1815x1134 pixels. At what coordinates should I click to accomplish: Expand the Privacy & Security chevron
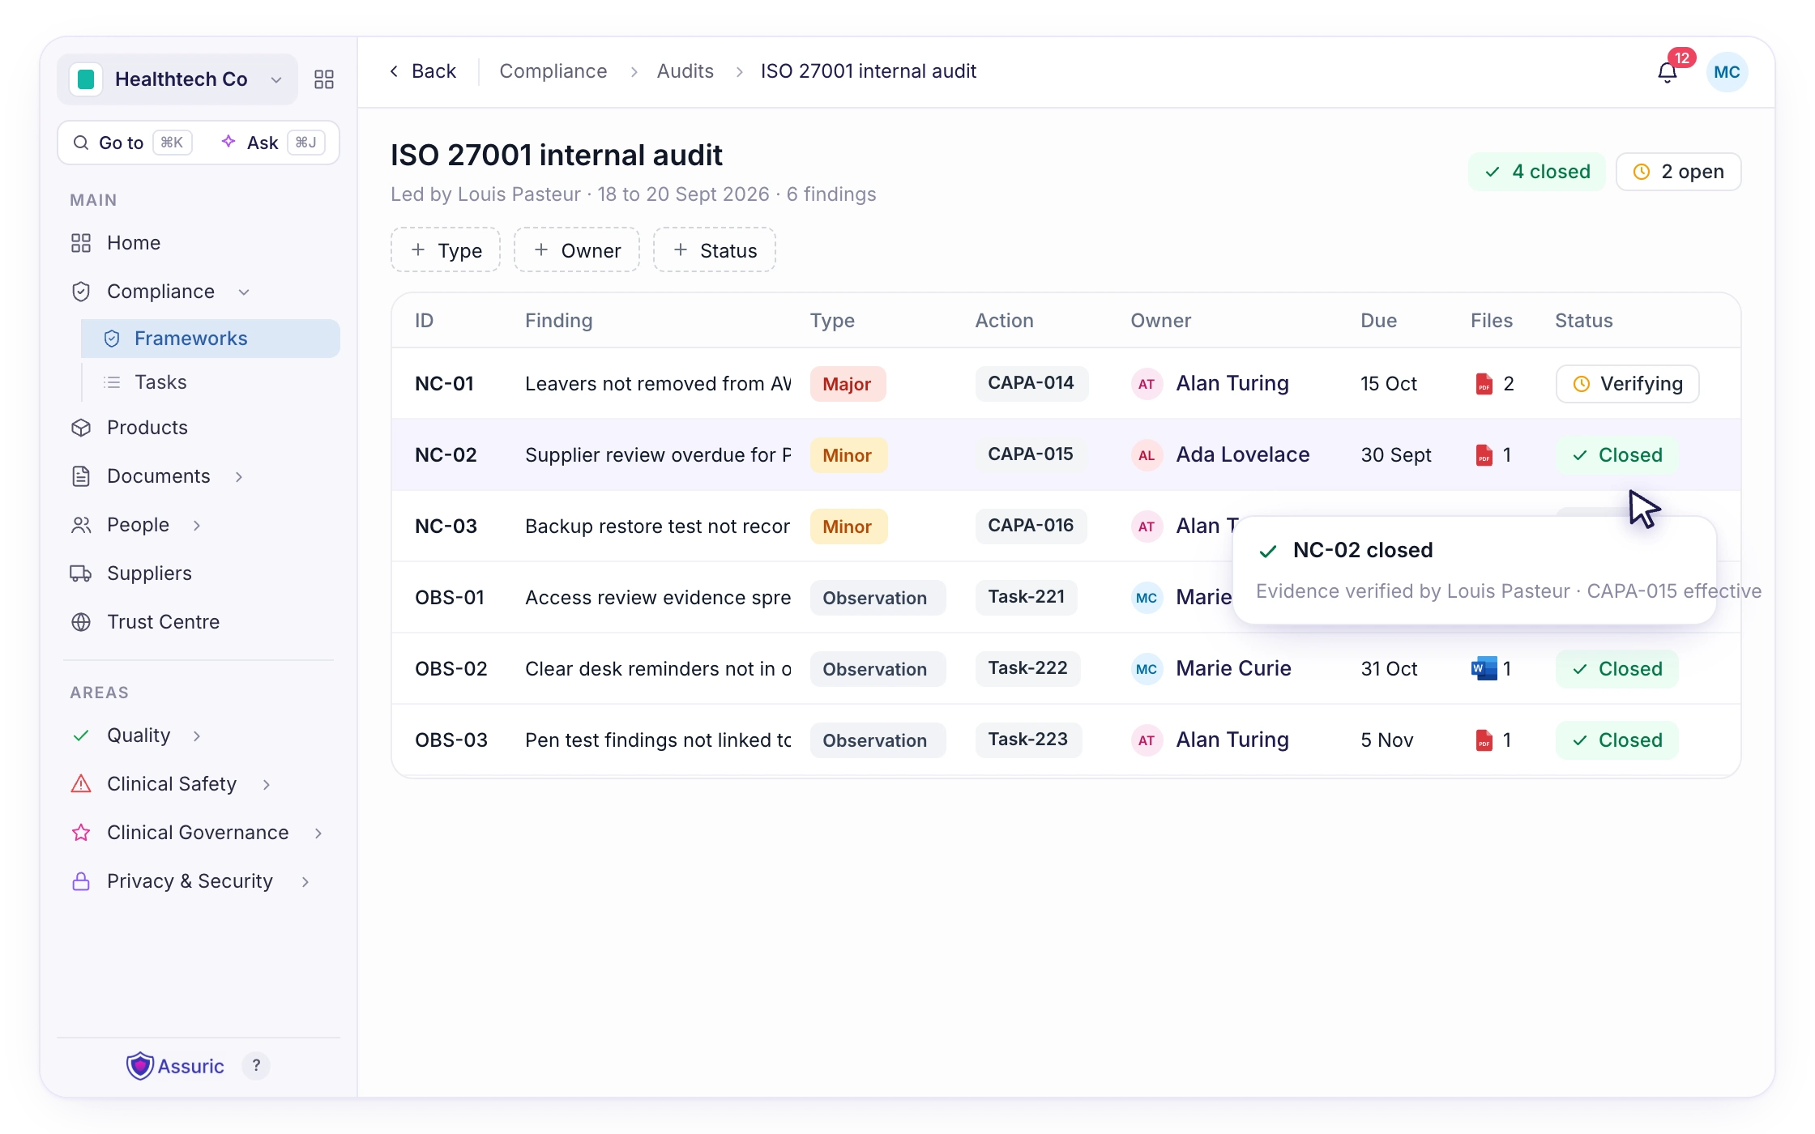click(x=305, y=882)
